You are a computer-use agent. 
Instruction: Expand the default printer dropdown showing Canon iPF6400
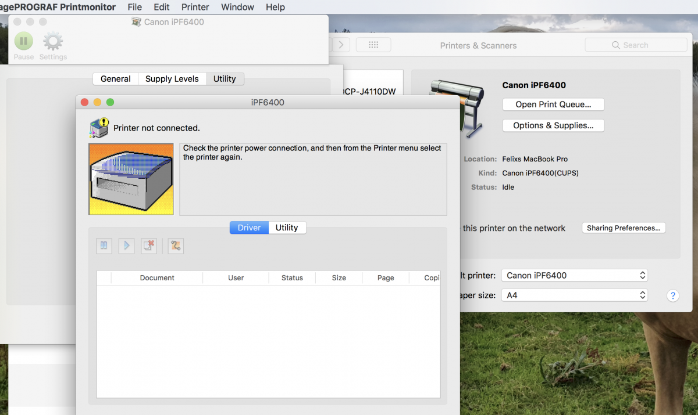click(575, 275)
